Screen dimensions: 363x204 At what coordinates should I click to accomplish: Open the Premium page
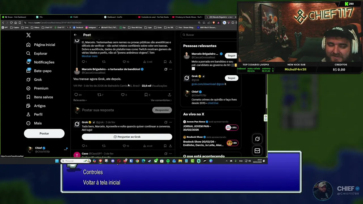(37, 88)
